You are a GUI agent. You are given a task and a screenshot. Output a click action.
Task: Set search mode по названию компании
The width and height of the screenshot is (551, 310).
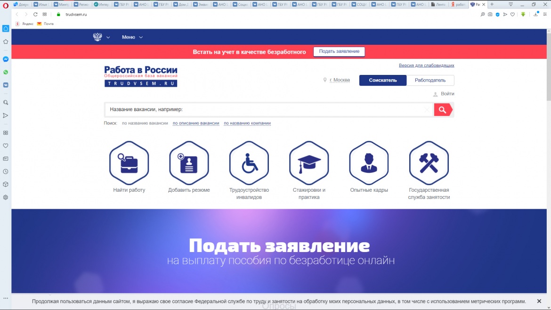(x=247, y=123)
